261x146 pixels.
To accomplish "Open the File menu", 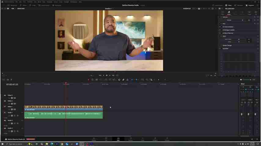I will 17,2.
